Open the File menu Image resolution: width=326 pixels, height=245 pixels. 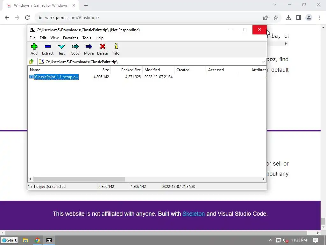coord(32,38)
